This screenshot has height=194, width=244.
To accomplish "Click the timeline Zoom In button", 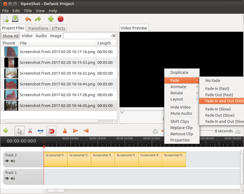I will (x=155, y=131).
